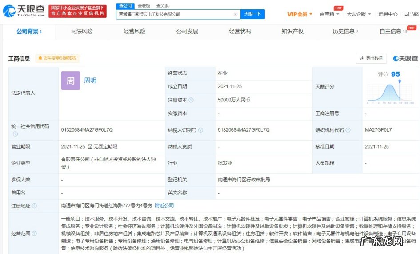Open the 经营风险 tab
The width and height of the screenshot is (420, 254).
coord(134,32)
